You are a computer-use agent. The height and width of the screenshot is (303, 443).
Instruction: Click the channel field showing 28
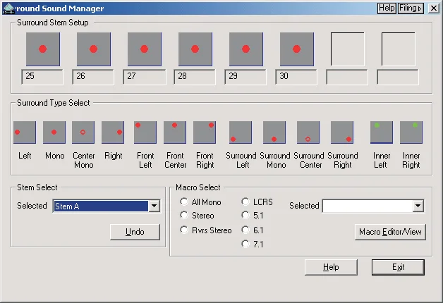tap(195, 77)
